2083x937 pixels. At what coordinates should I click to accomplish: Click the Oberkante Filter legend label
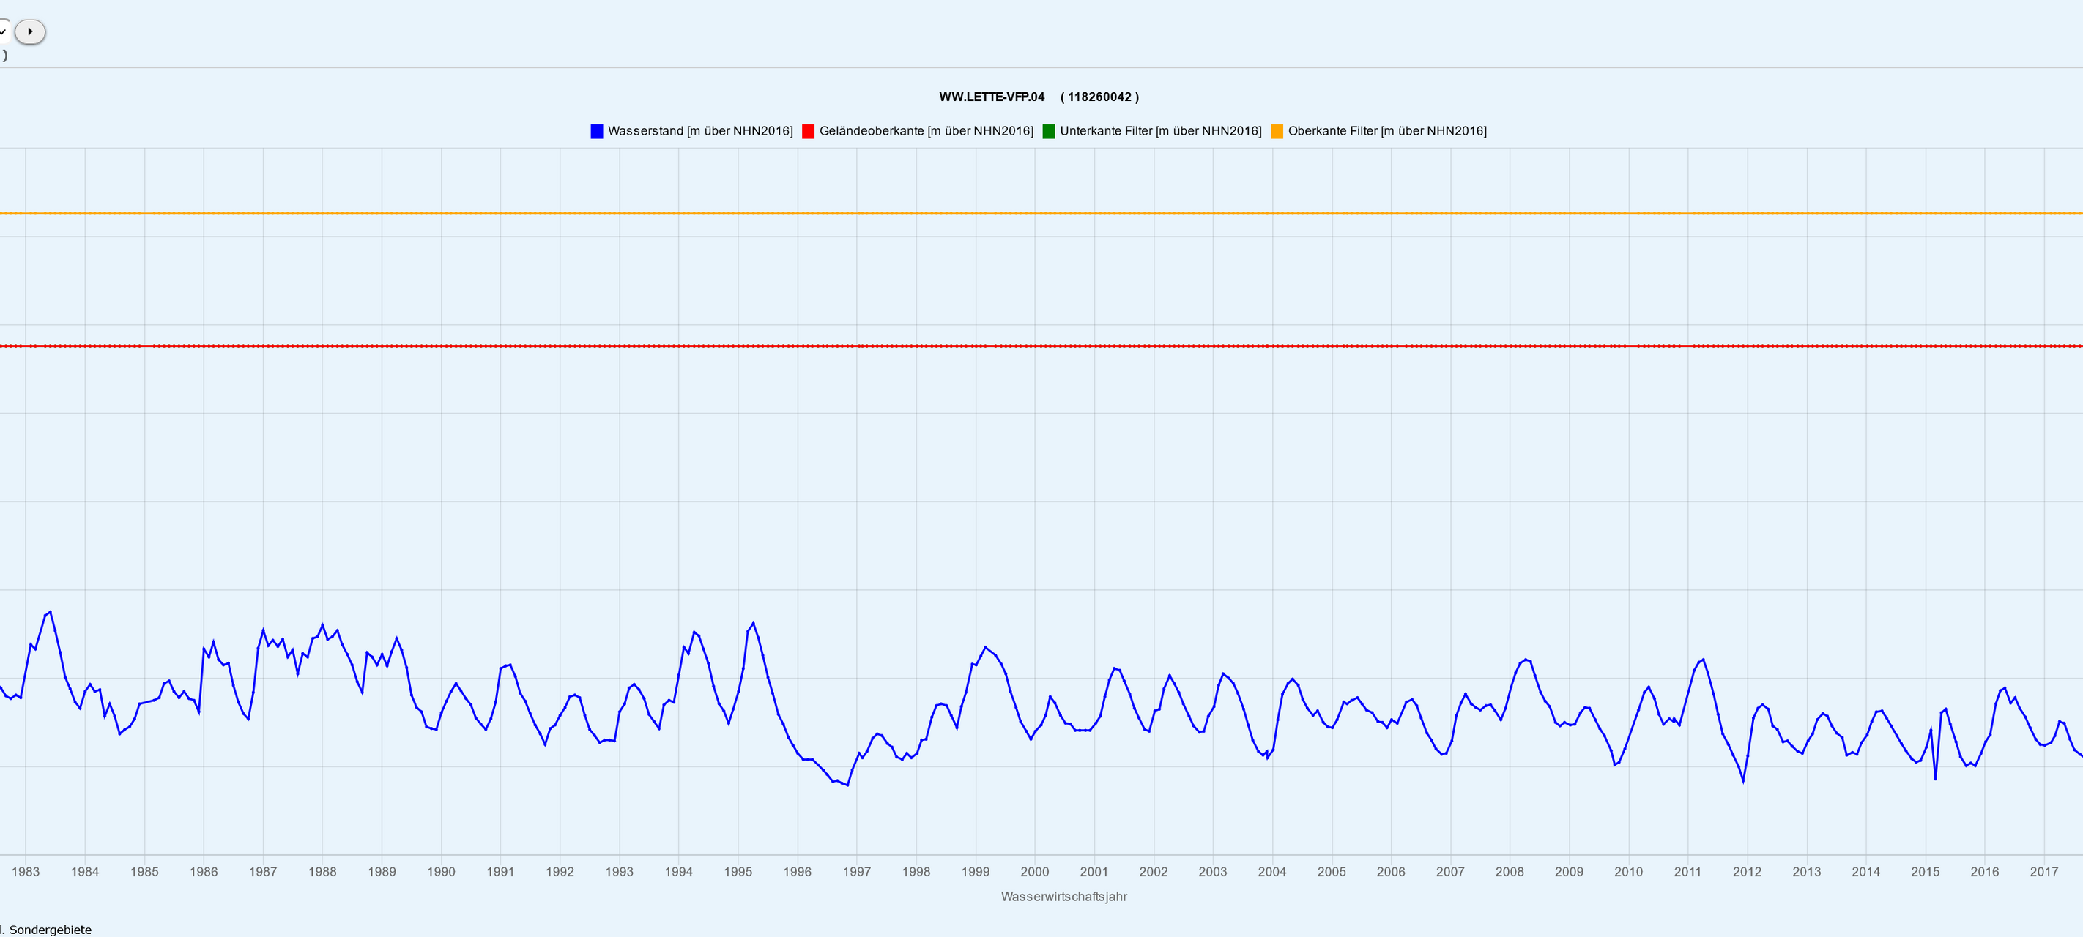click(1386, 131)
